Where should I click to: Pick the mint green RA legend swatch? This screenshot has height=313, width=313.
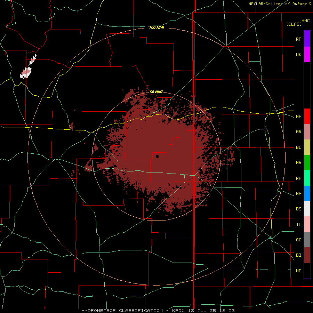click(x=307, y=178)
